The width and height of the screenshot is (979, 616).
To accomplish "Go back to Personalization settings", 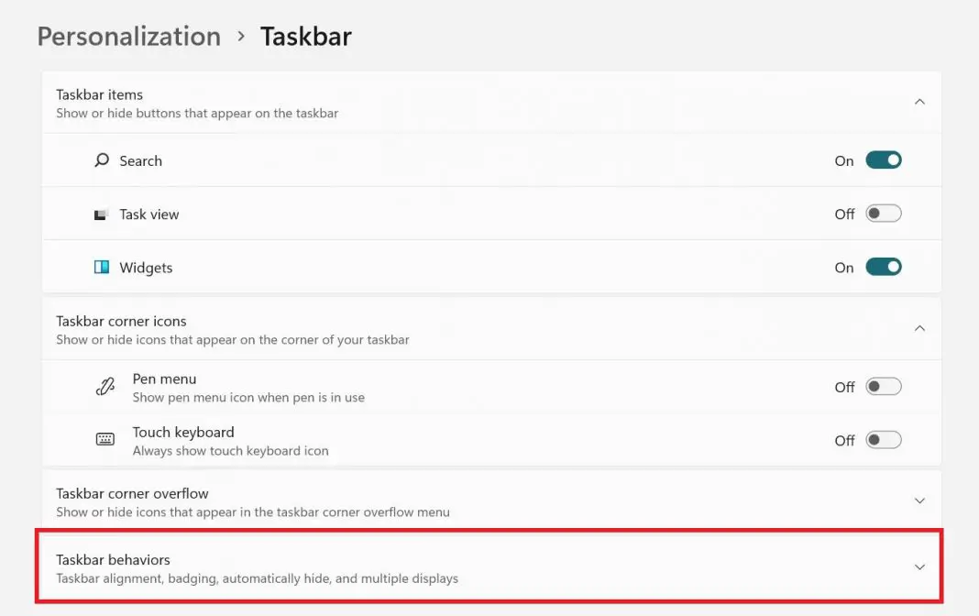I will point(127,36).
